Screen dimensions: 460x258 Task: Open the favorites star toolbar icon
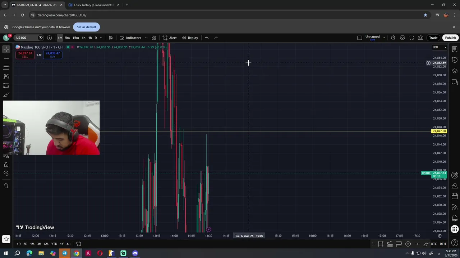click(6, 239)
